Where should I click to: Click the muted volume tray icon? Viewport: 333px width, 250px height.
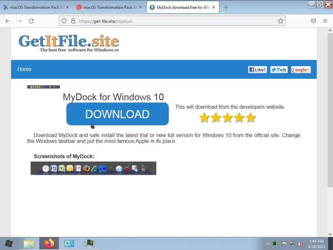[x=300, y=244]
